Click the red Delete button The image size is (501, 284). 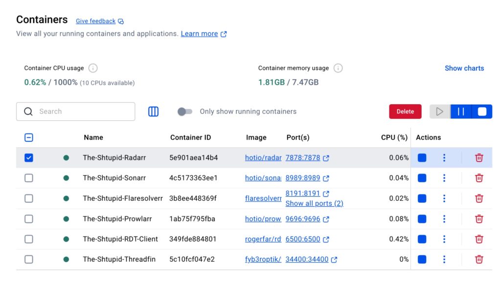click(x=405, y=111)
